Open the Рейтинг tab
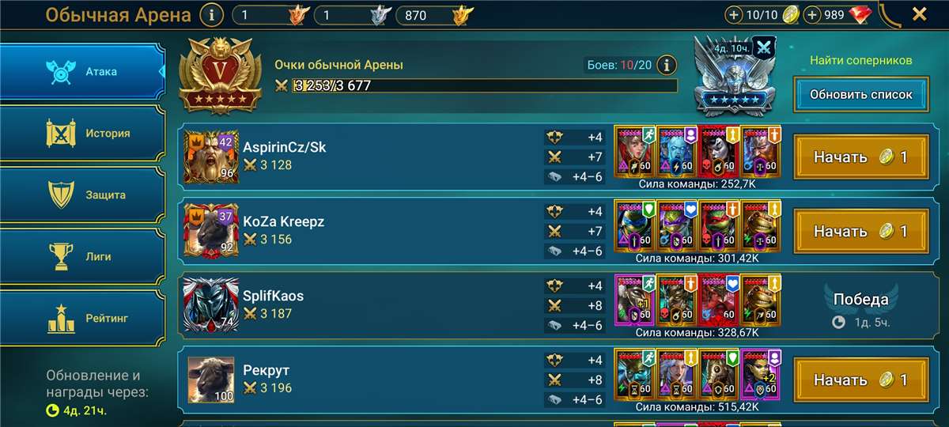This screenshot has width=949, height=427. [82, 319]
